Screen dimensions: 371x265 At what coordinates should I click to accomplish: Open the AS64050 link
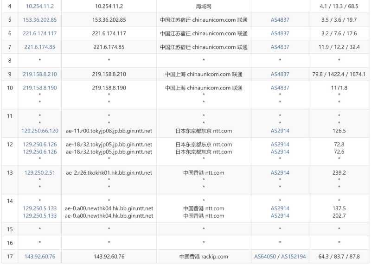coord(266,256)
